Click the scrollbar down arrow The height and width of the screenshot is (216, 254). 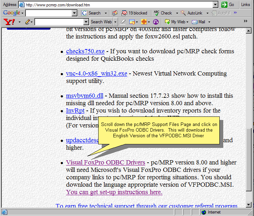248,204
